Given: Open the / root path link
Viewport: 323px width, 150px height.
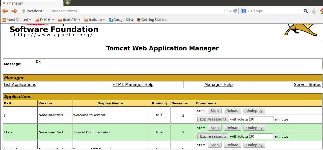Looking at the screenshot, I should click(4, 115).
